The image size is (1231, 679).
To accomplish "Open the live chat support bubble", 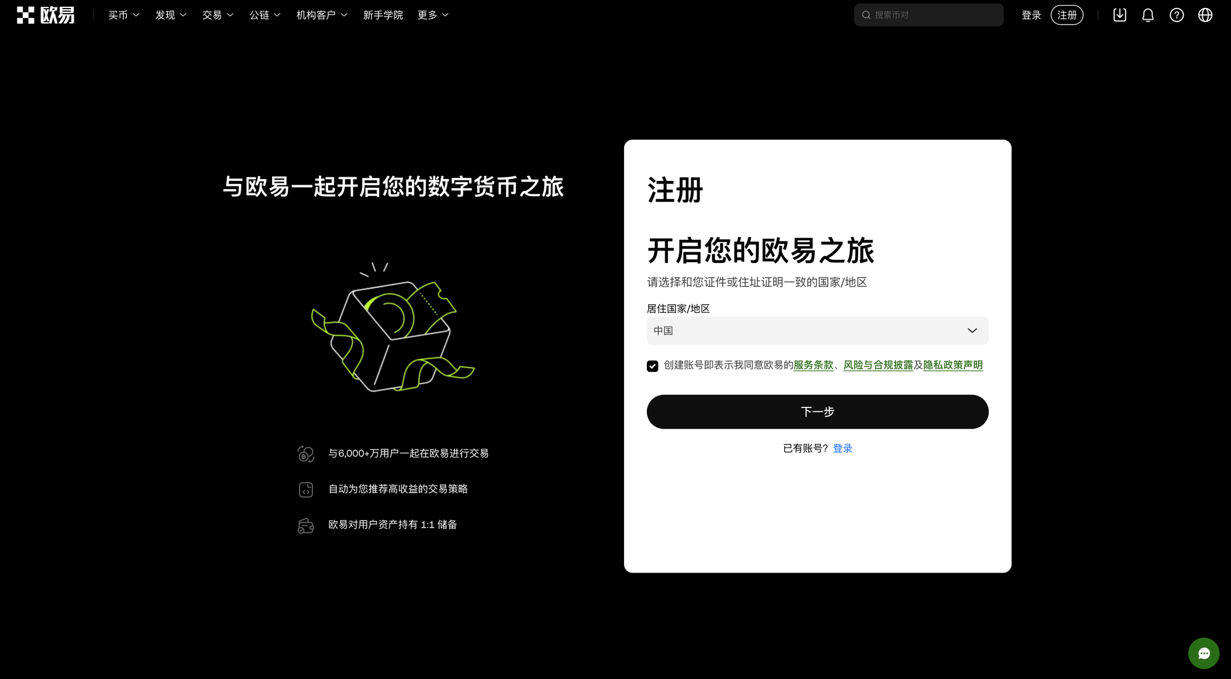I will 1203,653.
